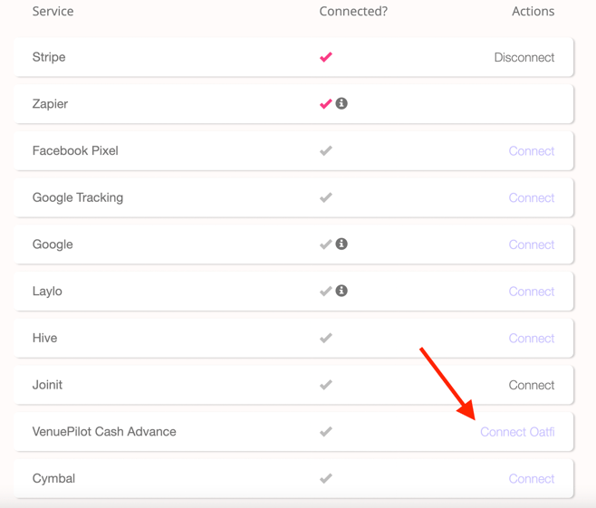Click the Hive connection checkmark
596x508 pixels.
(326, 338)
